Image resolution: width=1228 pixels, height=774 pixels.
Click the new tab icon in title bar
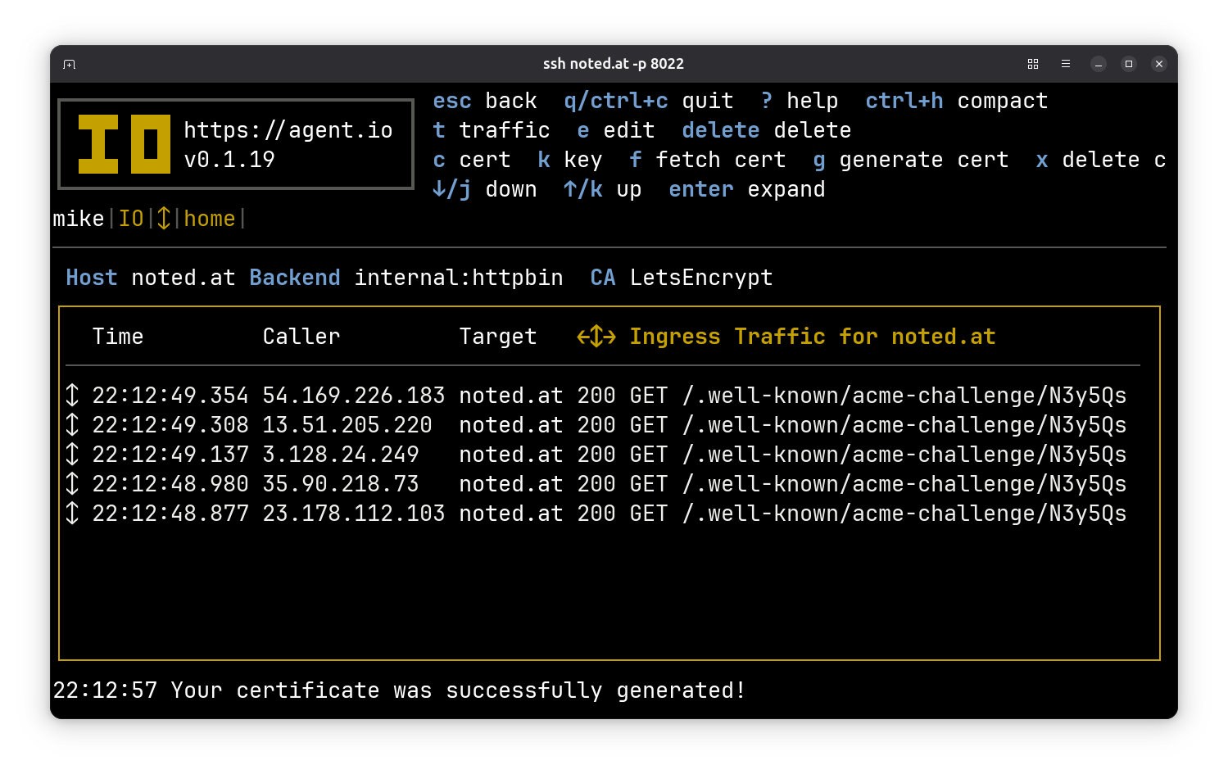pyautogui.click(x=70, y=64)
